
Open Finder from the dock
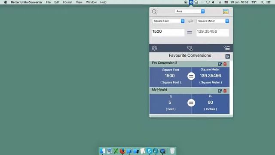[102, 151]
